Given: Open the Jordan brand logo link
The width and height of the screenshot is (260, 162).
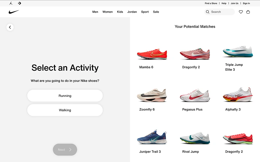Looking at the screenshot, I should [x=11, y=3].
